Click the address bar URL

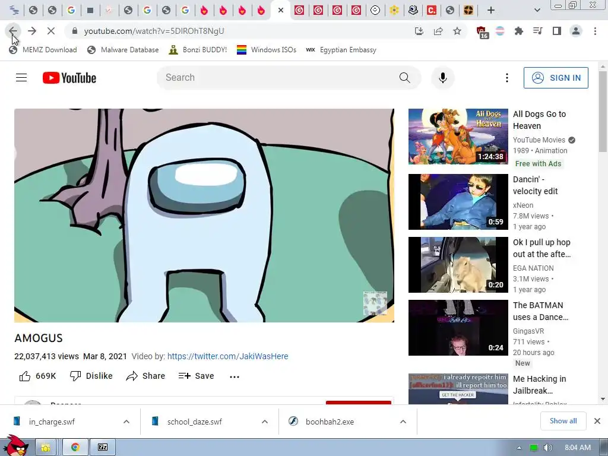(x=154, y=31)
